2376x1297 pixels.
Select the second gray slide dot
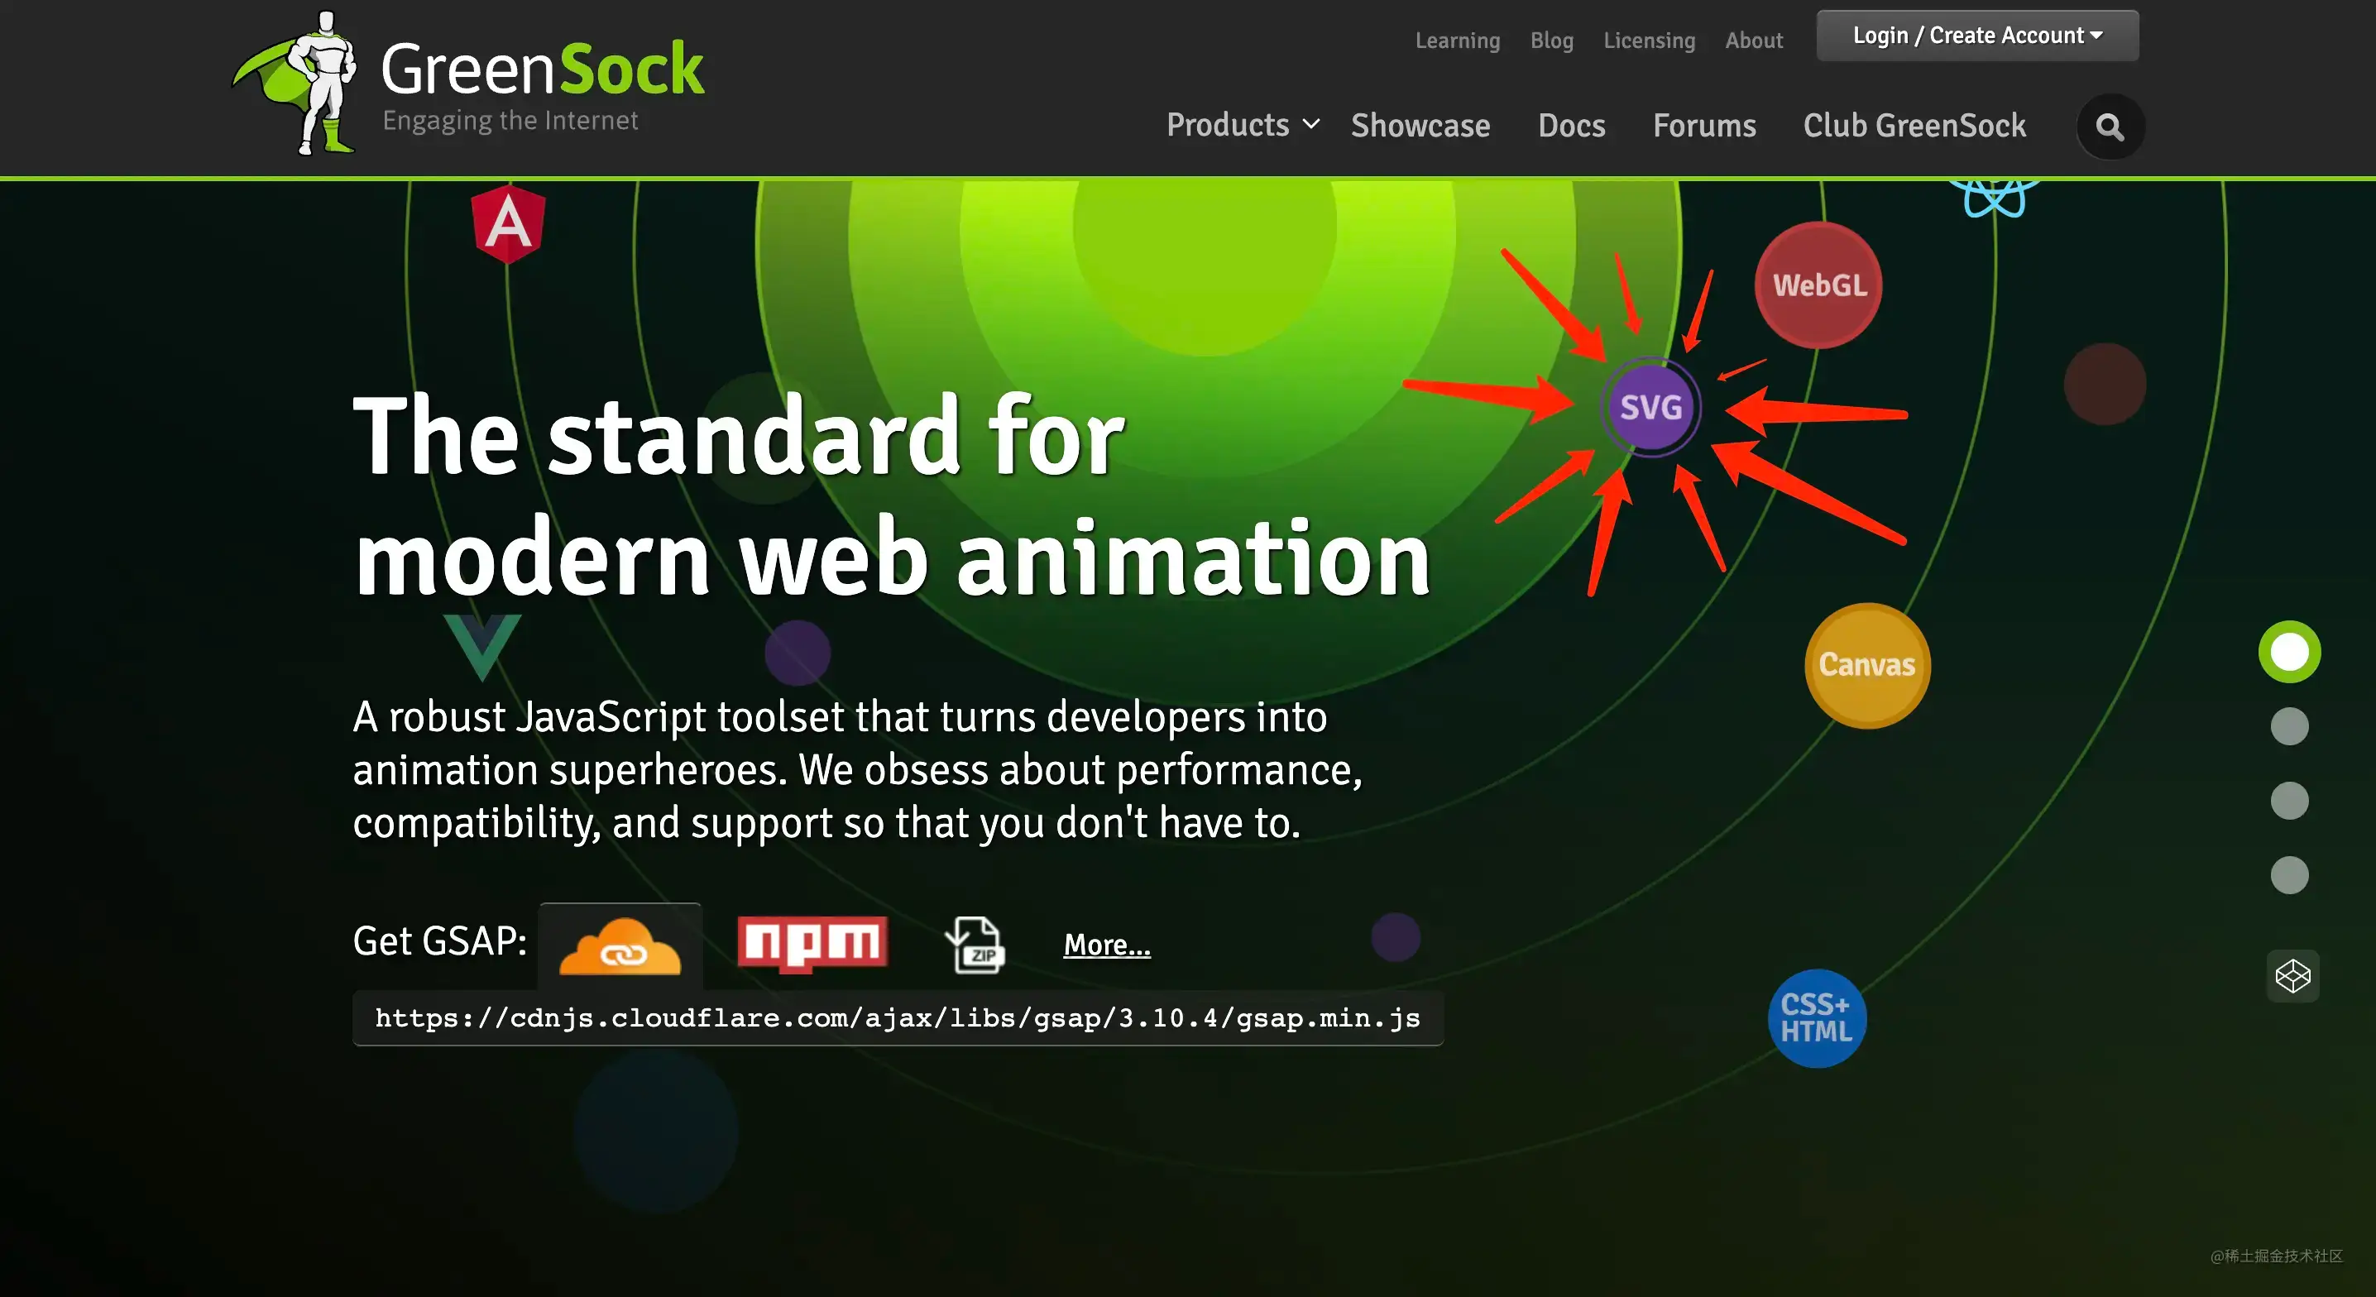pos(2288,726)
